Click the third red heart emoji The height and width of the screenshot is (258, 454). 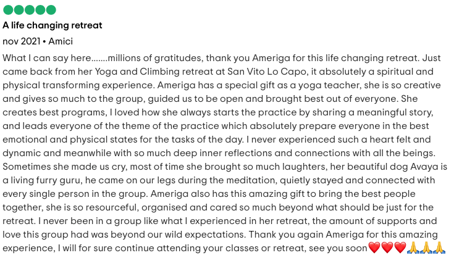tap(400, 248)
